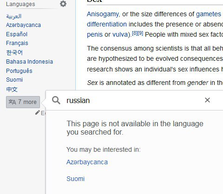Switch to the Arabic language version

pos(13,16)
